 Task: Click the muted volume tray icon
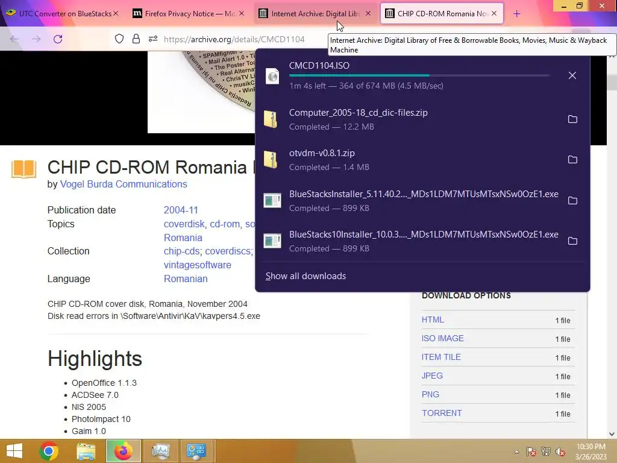[x=560, y=452]
